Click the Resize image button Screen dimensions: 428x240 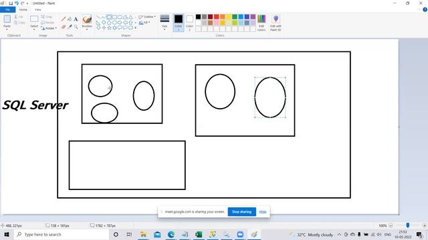click(47, 23)
